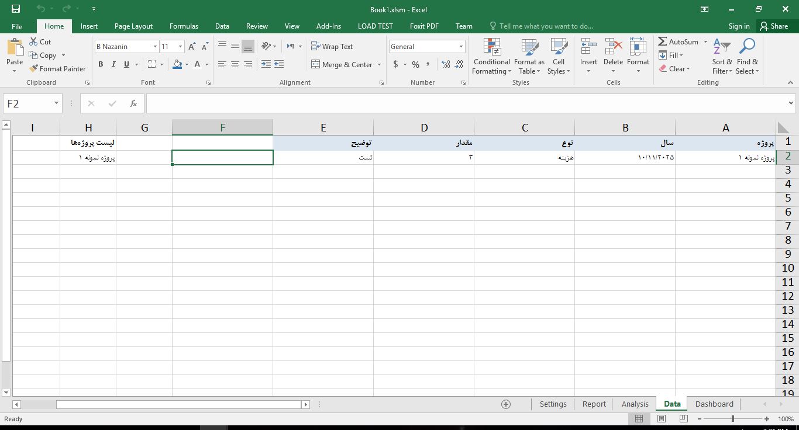Screen dimensions: 799x430
Task: Open Format as Table gallery
Action: [529, 57]
